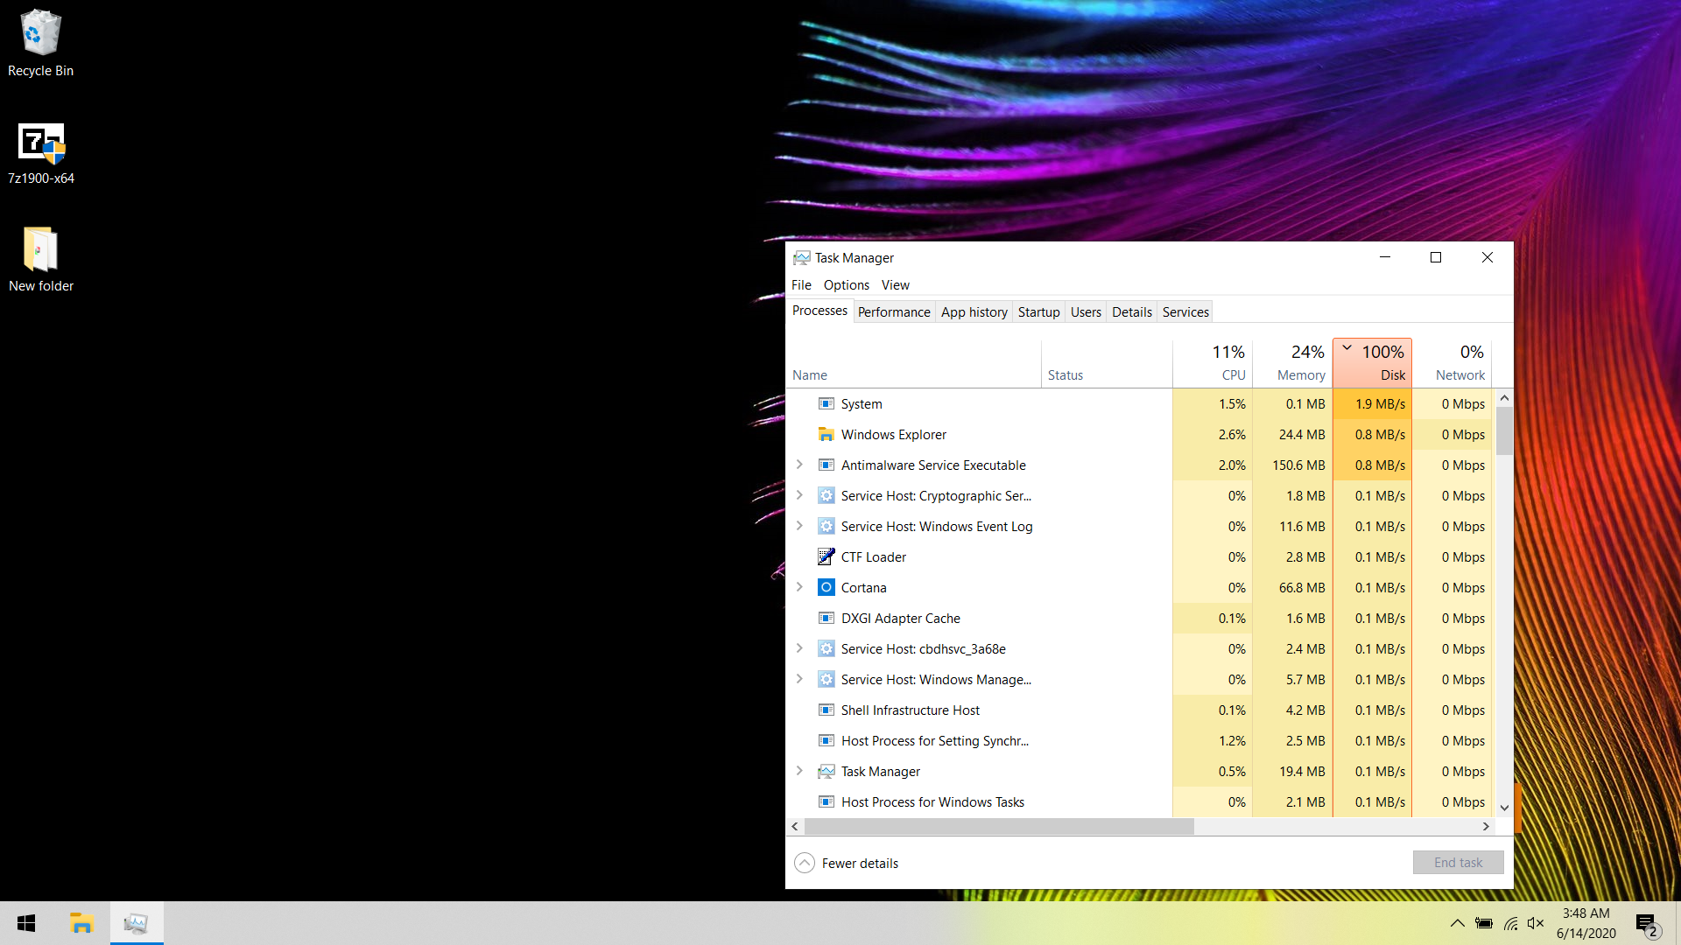Open the File menu
The width and height of the screenshot is (1681, 945).
[x=801, y=285]
